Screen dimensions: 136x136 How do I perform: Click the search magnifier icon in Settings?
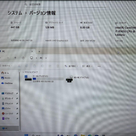coord(26,4)
